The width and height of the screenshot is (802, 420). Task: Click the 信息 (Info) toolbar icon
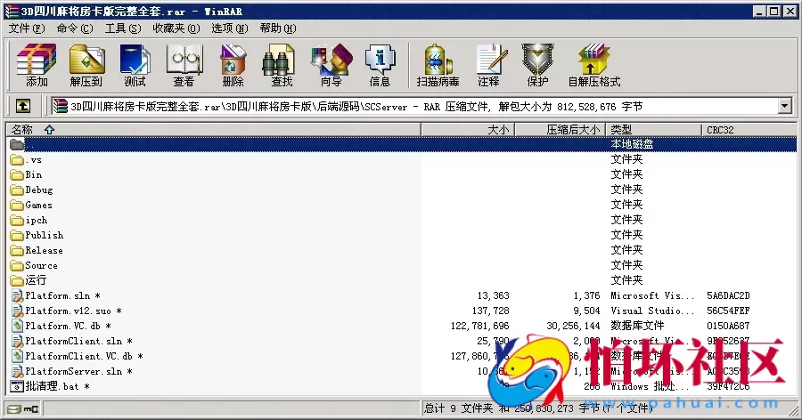tap(380, 65)
